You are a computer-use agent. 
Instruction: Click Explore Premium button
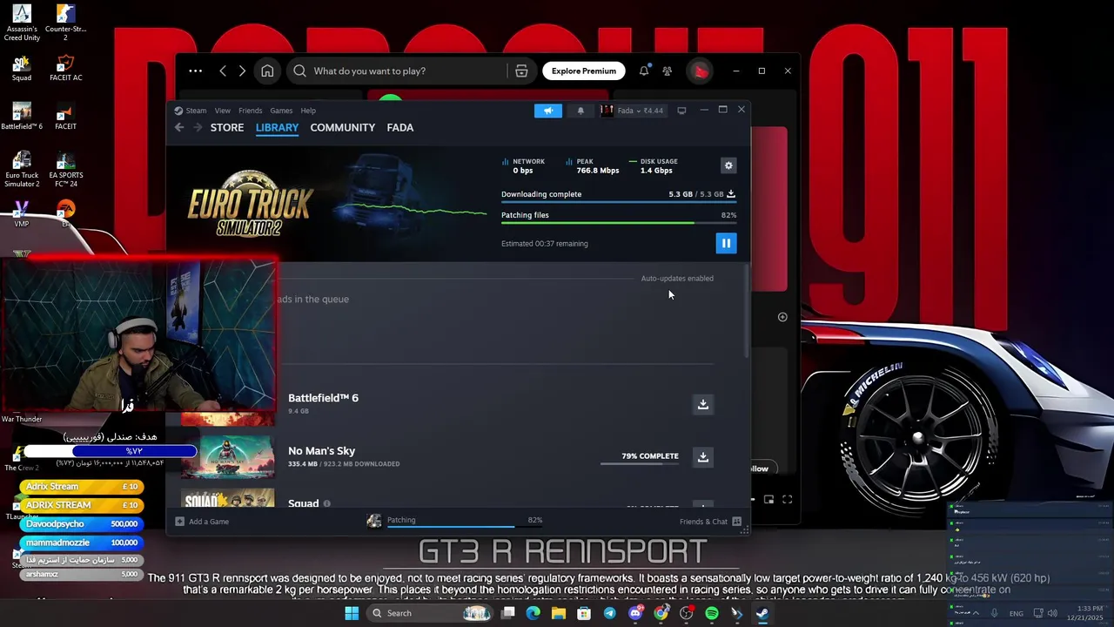583,71
